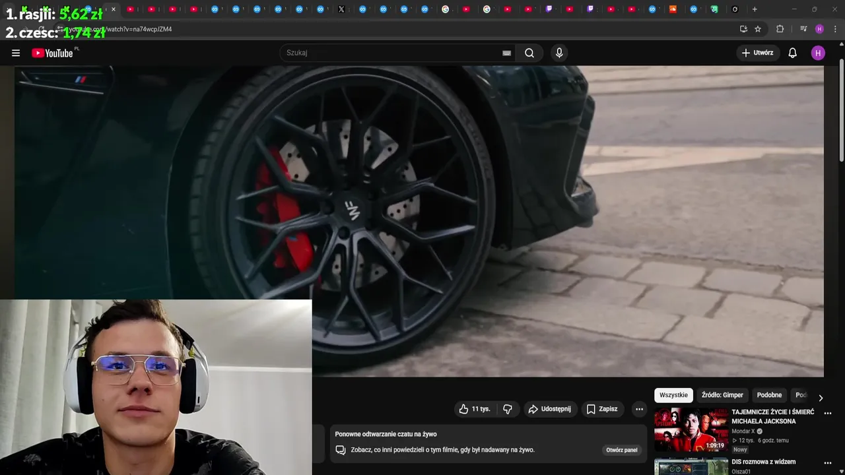This screenshot has height=475, width=845.
Task: Start voice search with microphone icon
Action: 559,53
